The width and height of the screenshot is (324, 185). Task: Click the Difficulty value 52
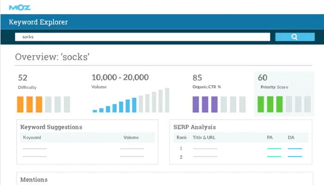pos(23,78)
